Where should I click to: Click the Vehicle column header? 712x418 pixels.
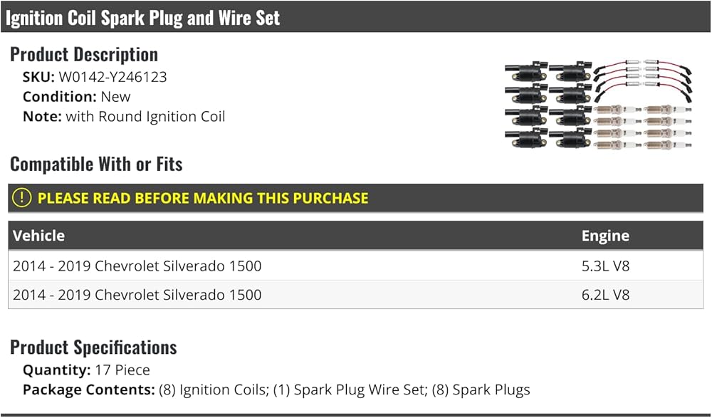(38, 236)
